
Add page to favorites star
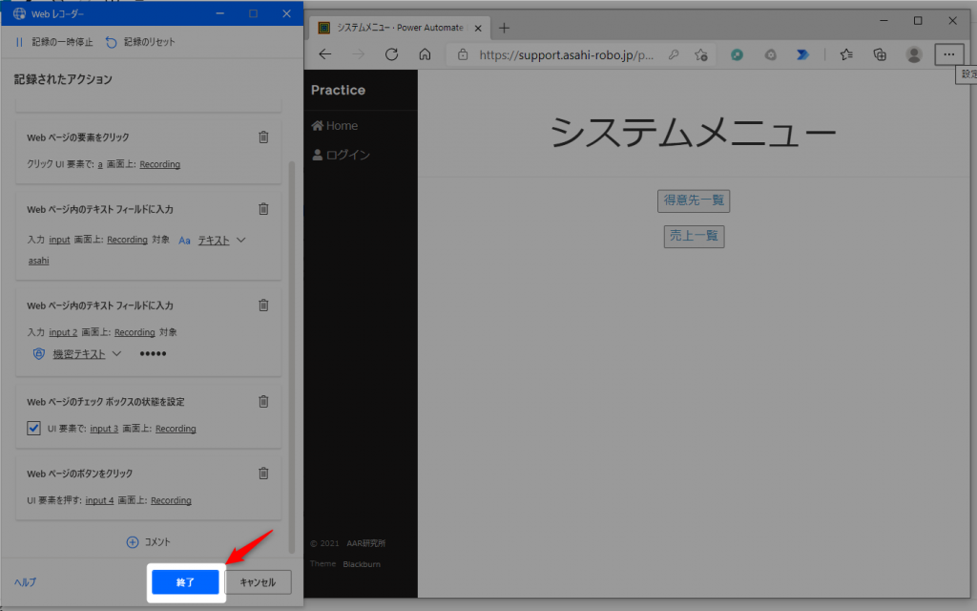701,54
